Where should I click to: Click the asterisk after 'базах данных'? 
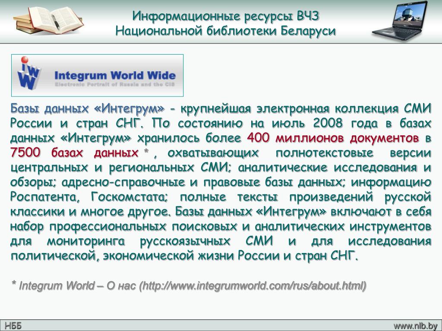(x=146, y=151)
